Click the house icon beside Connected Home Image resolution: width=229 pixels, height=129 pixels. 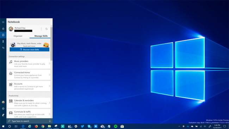coord(11,73)
